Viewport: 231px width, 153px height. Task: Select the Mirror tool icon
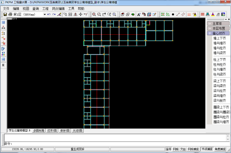[75, 14]
